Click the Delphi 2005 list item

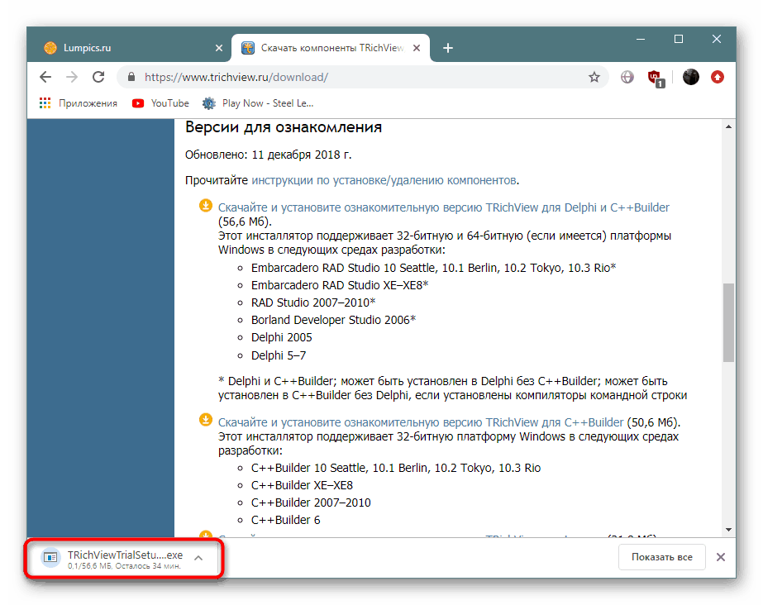coord(282,337)
